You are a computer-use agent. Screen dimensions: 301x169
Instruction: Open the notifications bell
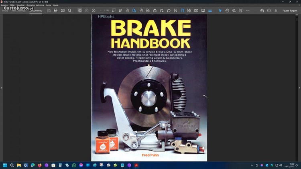point(276,10)
